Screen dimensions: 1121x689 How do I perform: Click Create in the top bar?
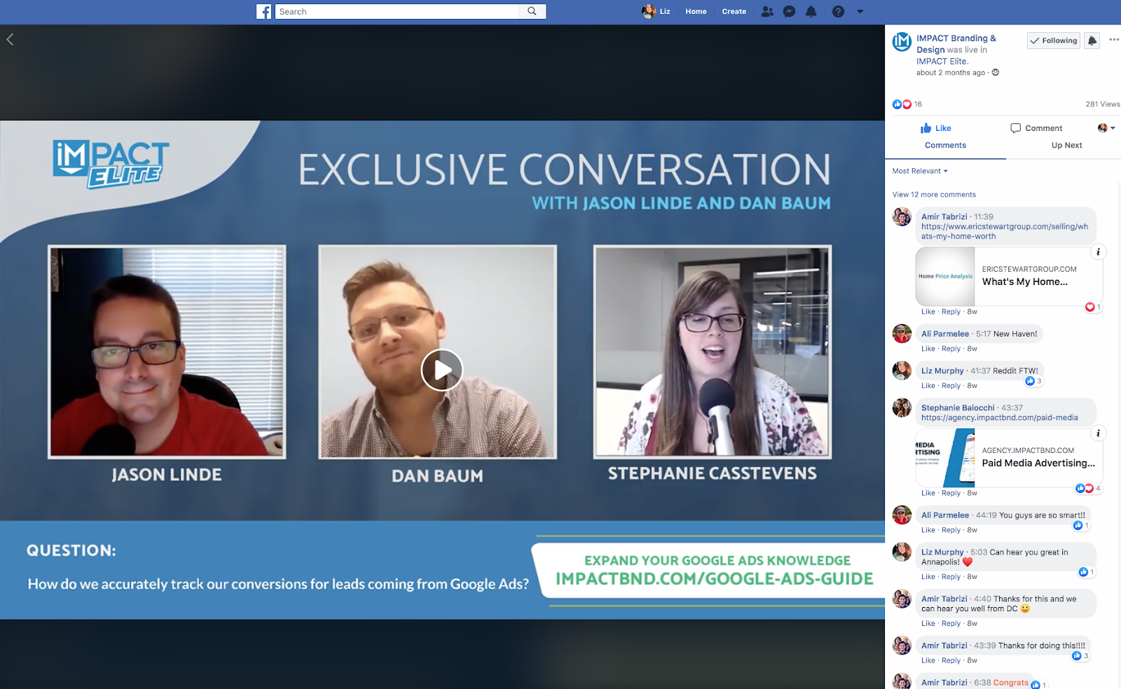[x=734, y=11]
